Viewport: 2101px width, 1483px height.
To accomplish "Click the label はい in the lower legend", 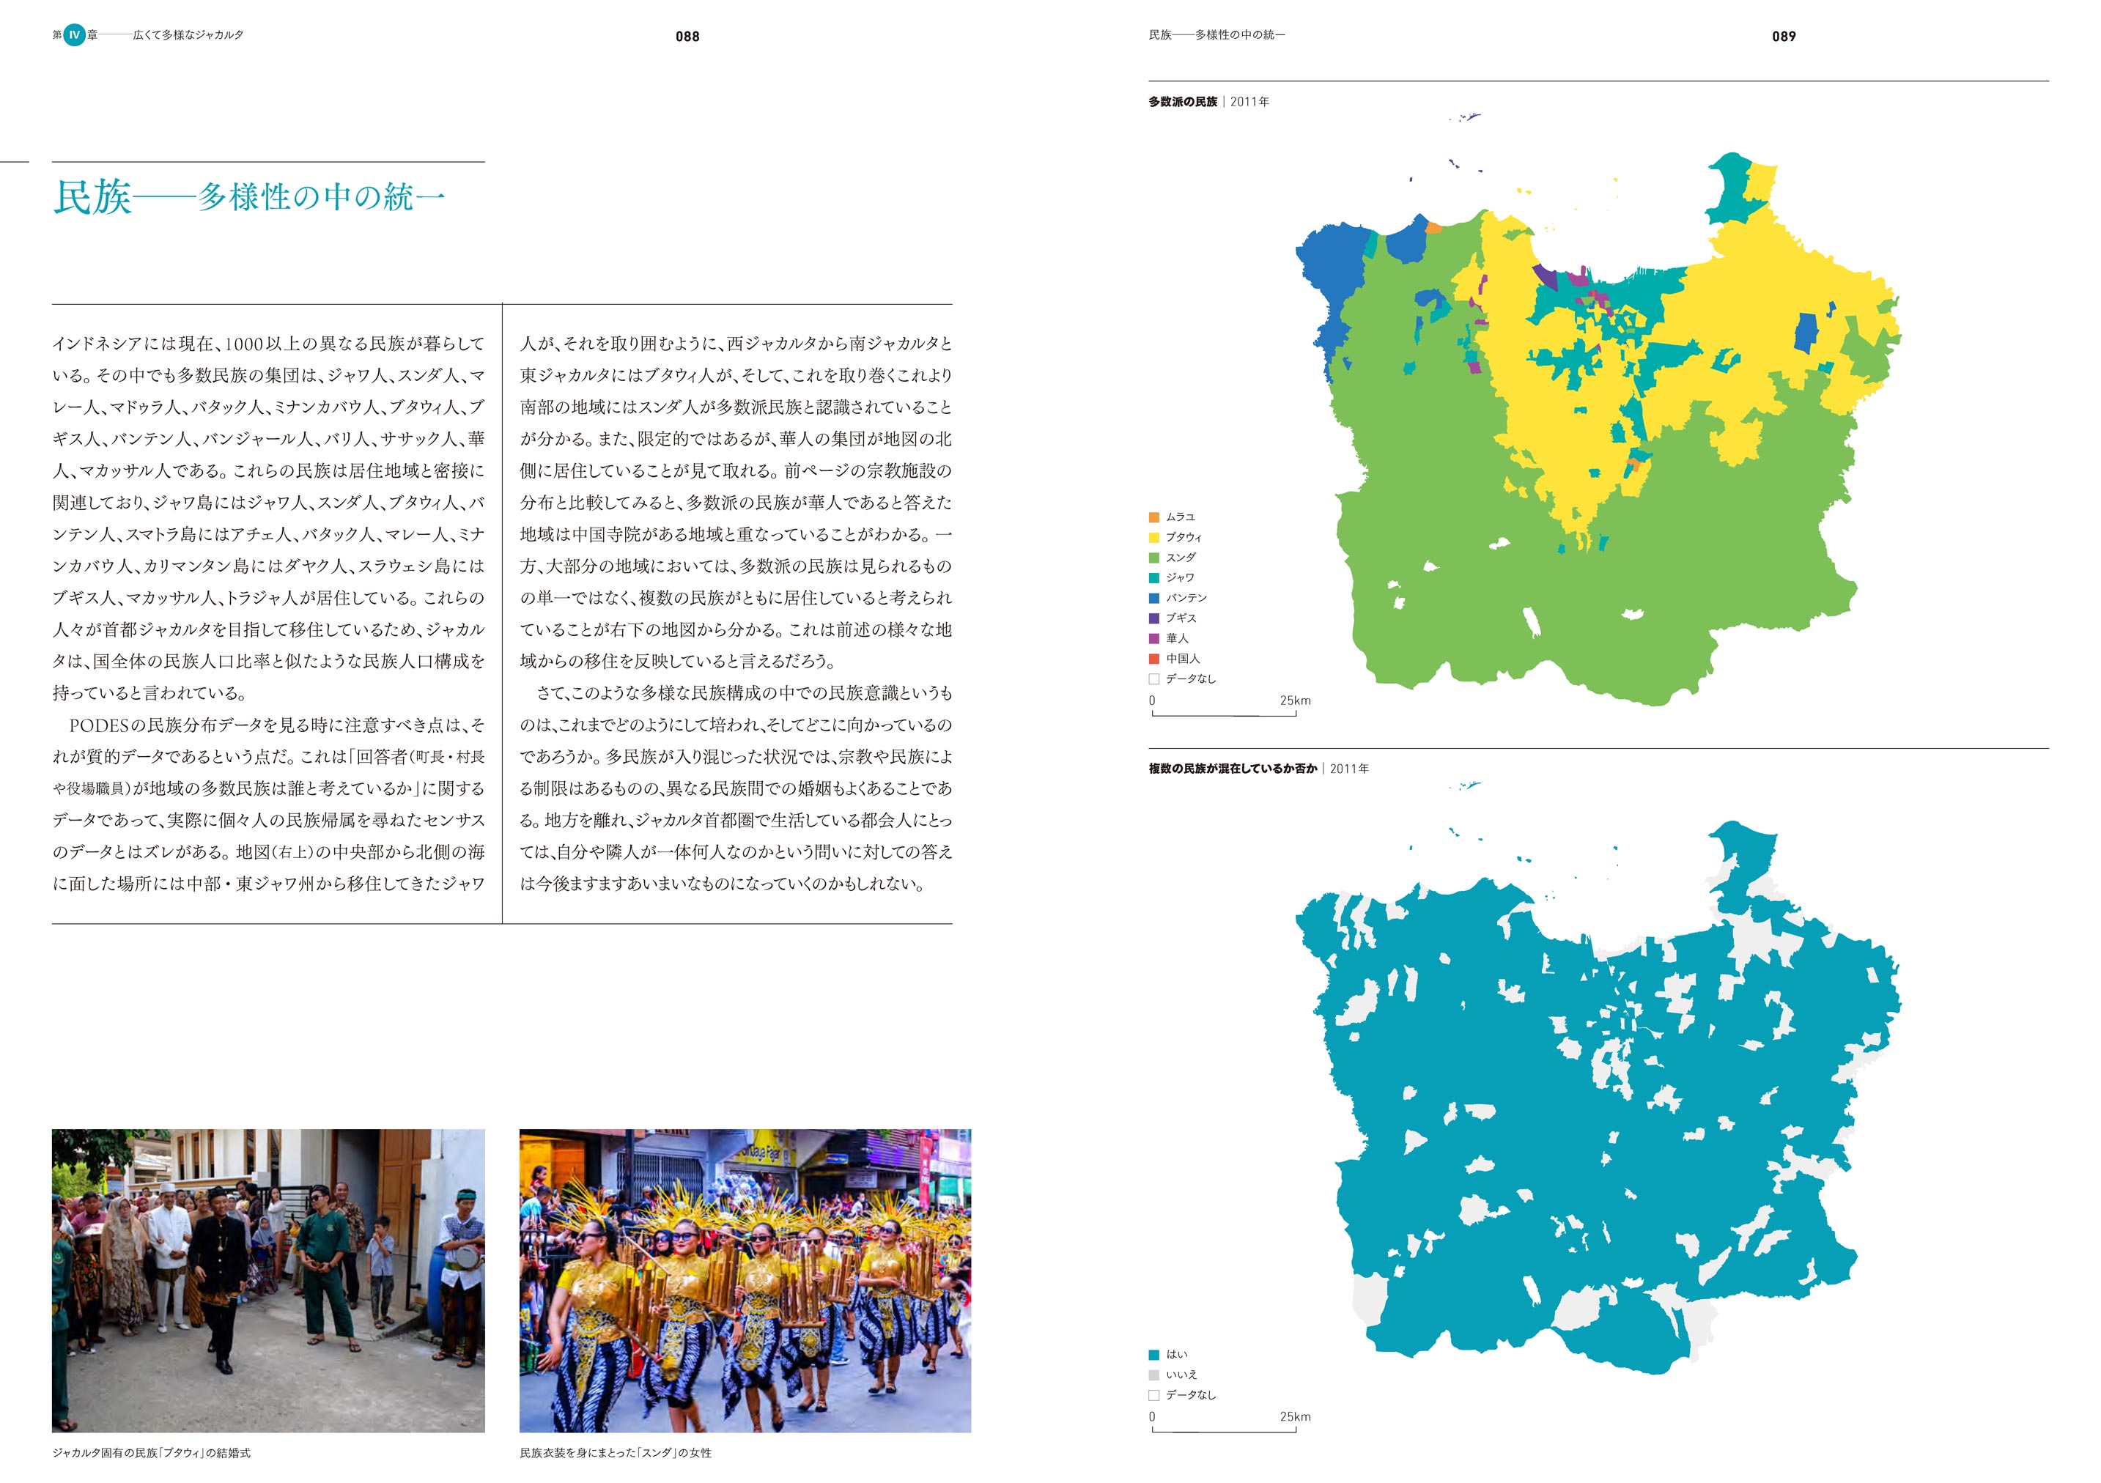I will point(1177,1355).
